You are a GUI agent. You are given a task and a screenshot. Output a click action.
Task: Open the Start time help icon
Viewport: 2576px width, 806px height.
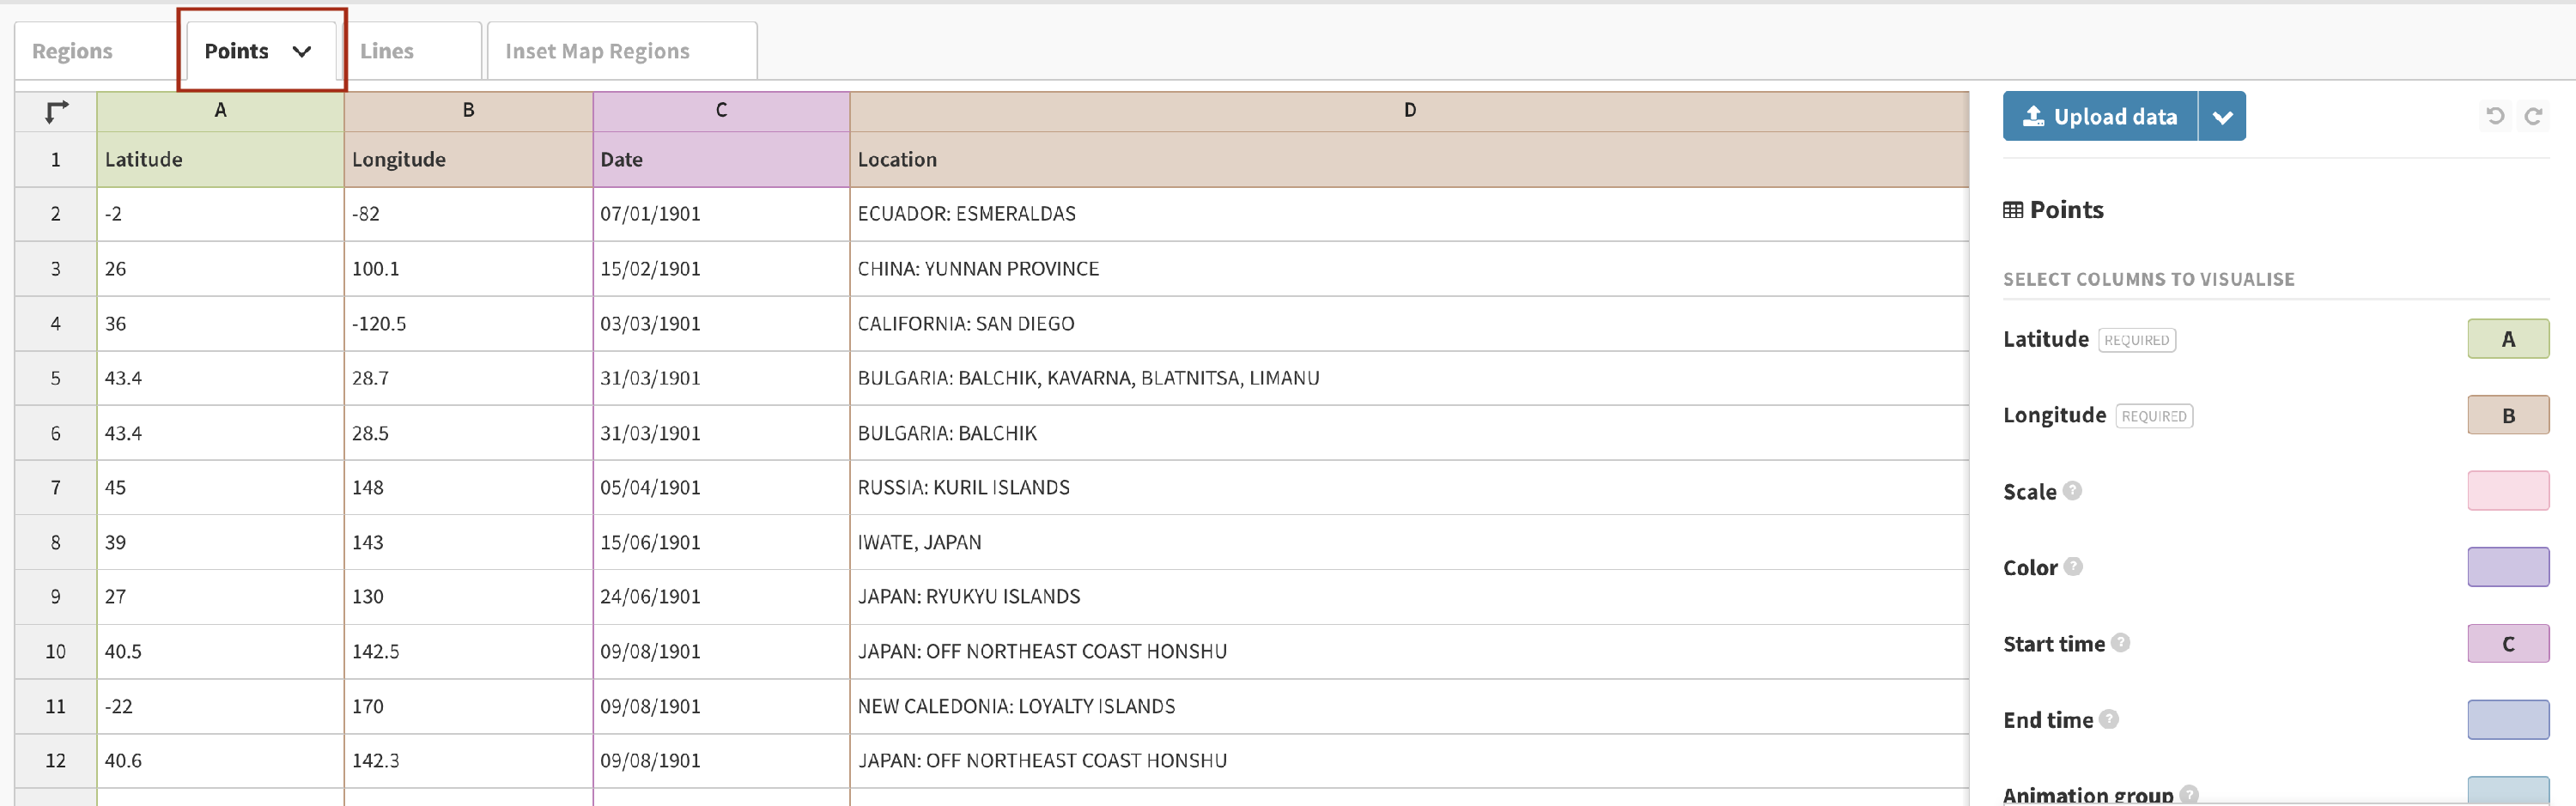[x=2120, y=643]
